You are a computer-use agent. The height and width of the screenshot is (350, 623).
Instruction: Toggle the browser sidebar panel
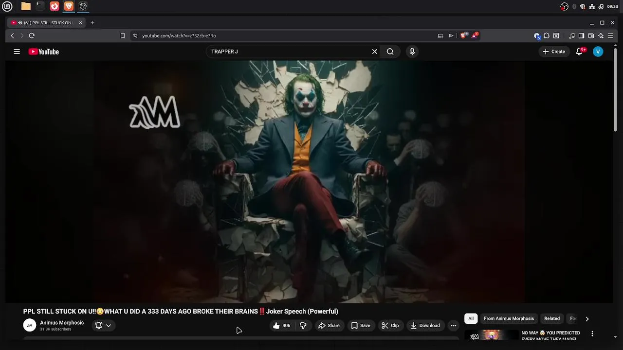(x=581, y=35)
